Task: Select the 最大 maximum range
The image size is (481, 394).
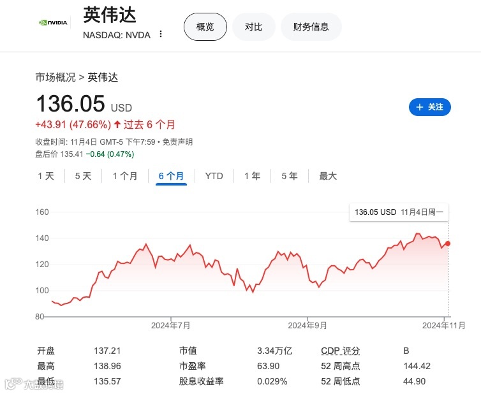Action: pos(328,176)
